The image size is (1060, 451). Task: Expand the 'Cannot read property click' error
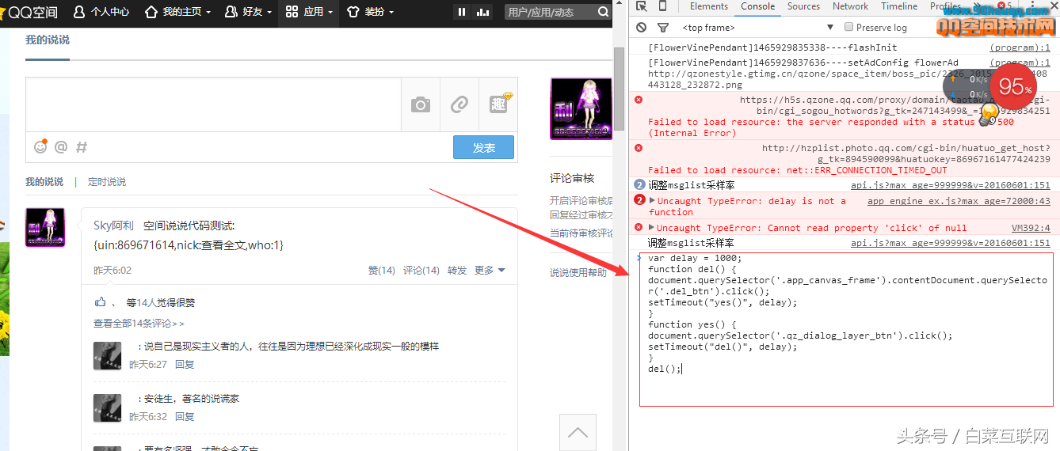(653, 228)
